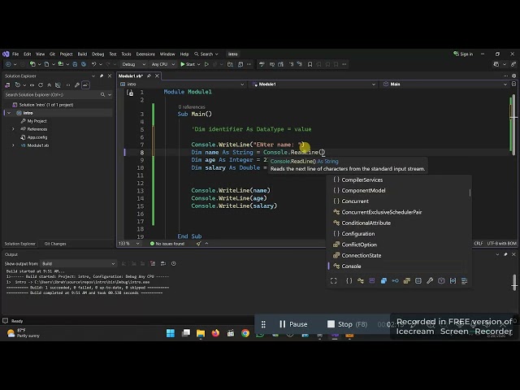
Task: Toggle the enums filter in IntelliSense
Action: tap(406, 281)
